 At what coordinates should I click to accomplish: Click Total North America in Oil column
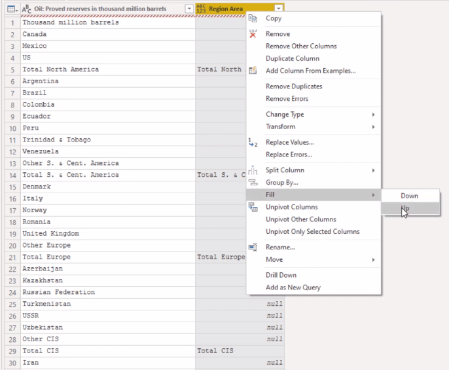click(108, 69)
